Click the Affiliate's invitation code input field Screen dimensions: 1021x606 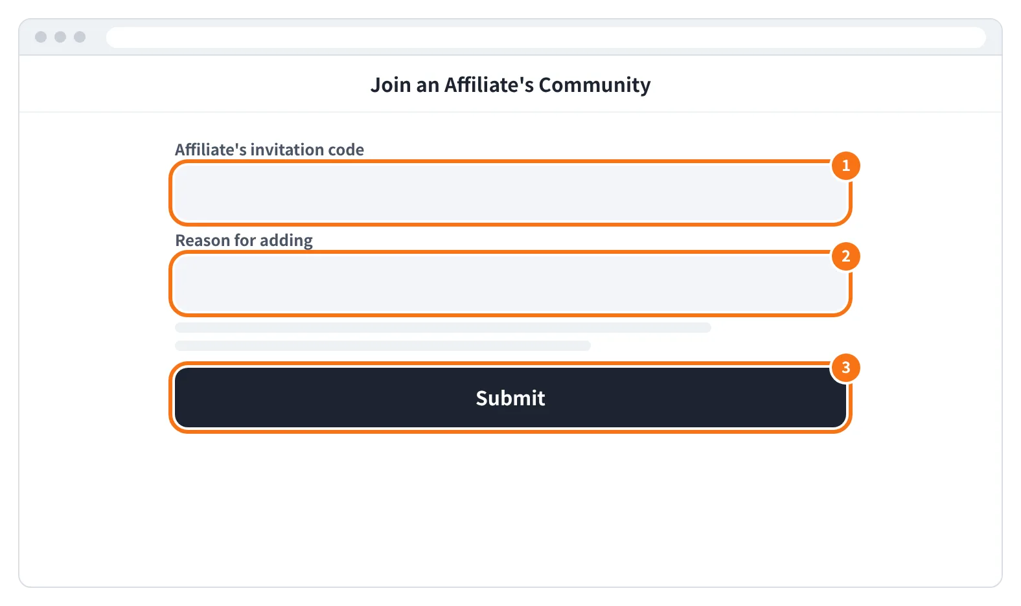[x=510, y=193]
